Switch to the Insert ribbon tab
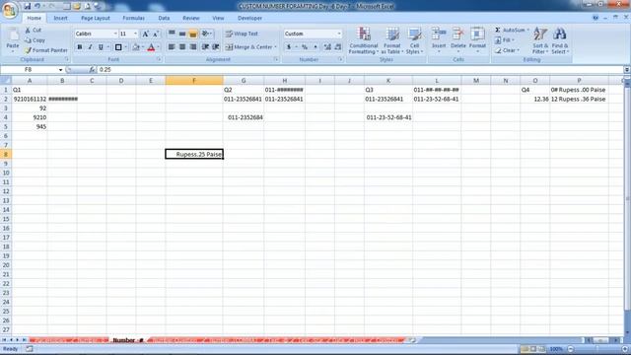 click(61, 18)
